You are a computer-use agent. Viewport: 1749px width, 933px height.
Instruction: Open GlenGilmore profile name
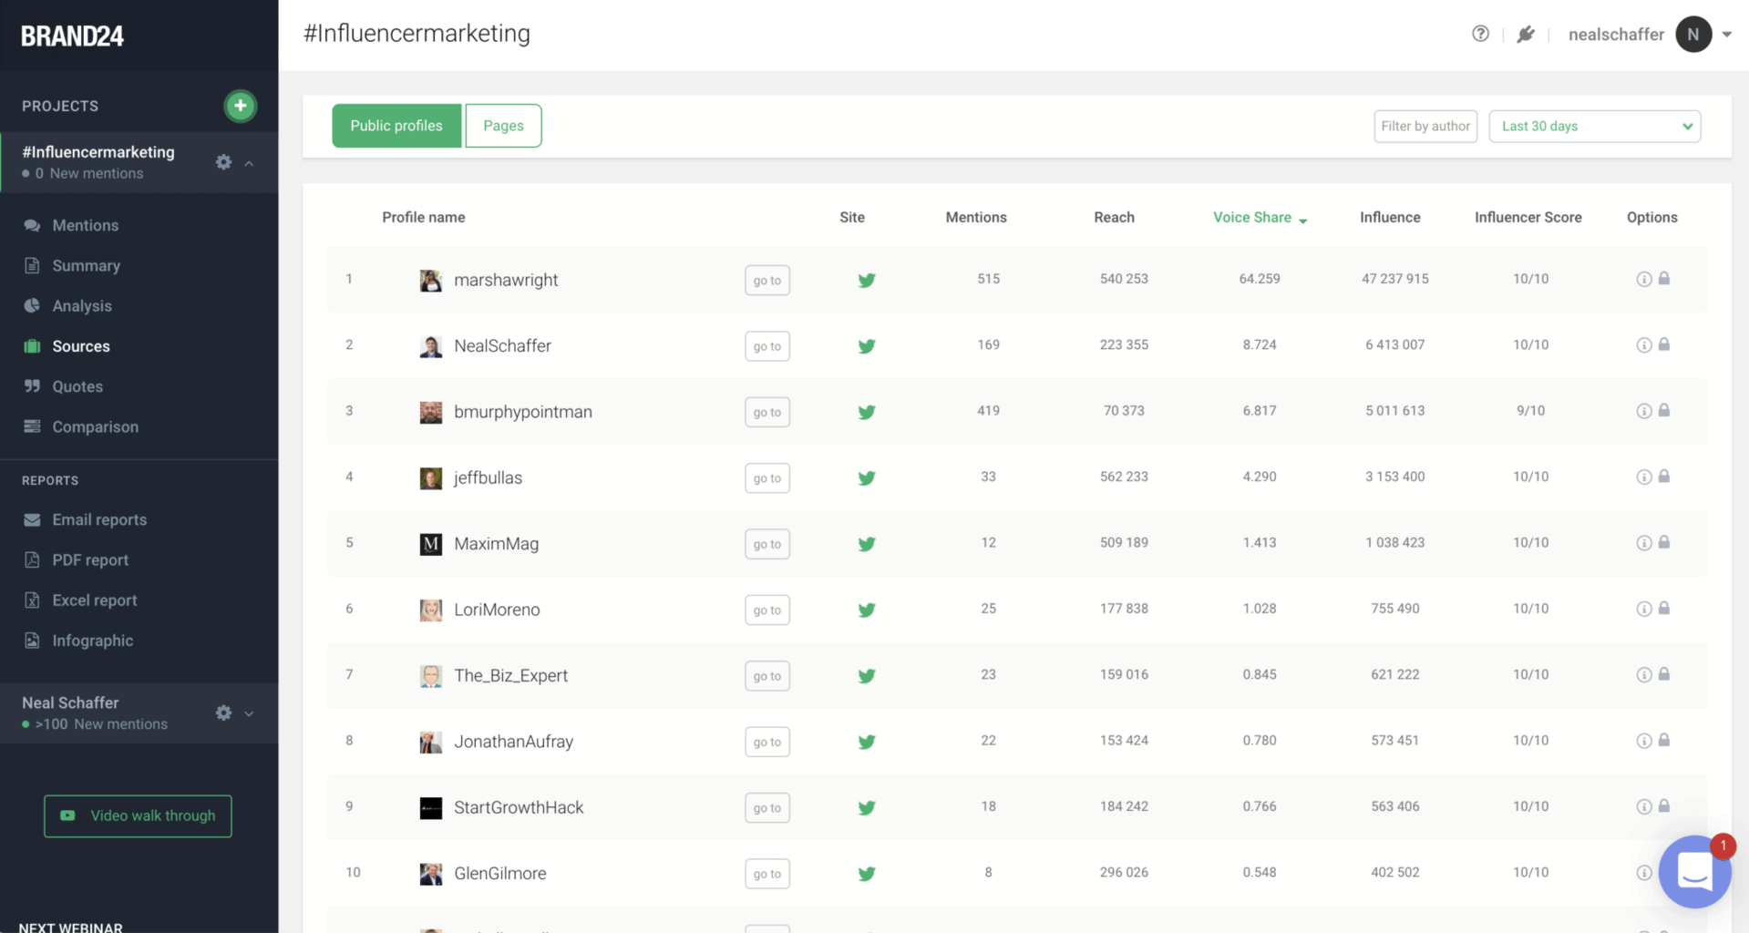click(500, 873)
